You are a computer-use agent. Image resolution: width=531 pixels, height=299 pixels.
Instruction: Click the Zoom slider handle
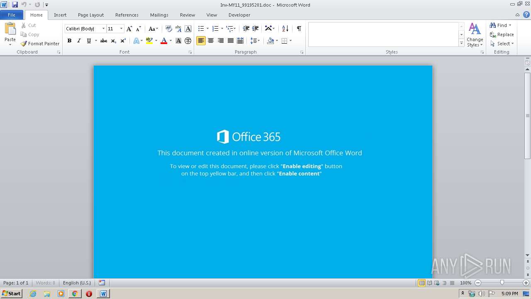coord(502,283)
